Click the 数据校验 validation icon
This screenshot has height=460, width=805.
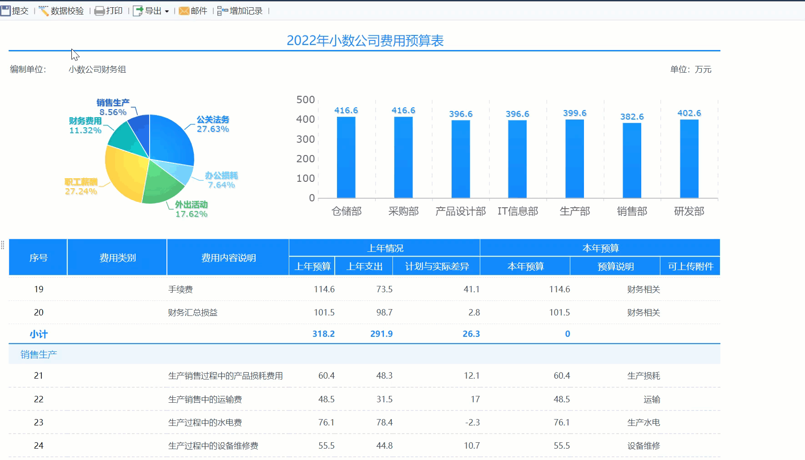(44, 11)
